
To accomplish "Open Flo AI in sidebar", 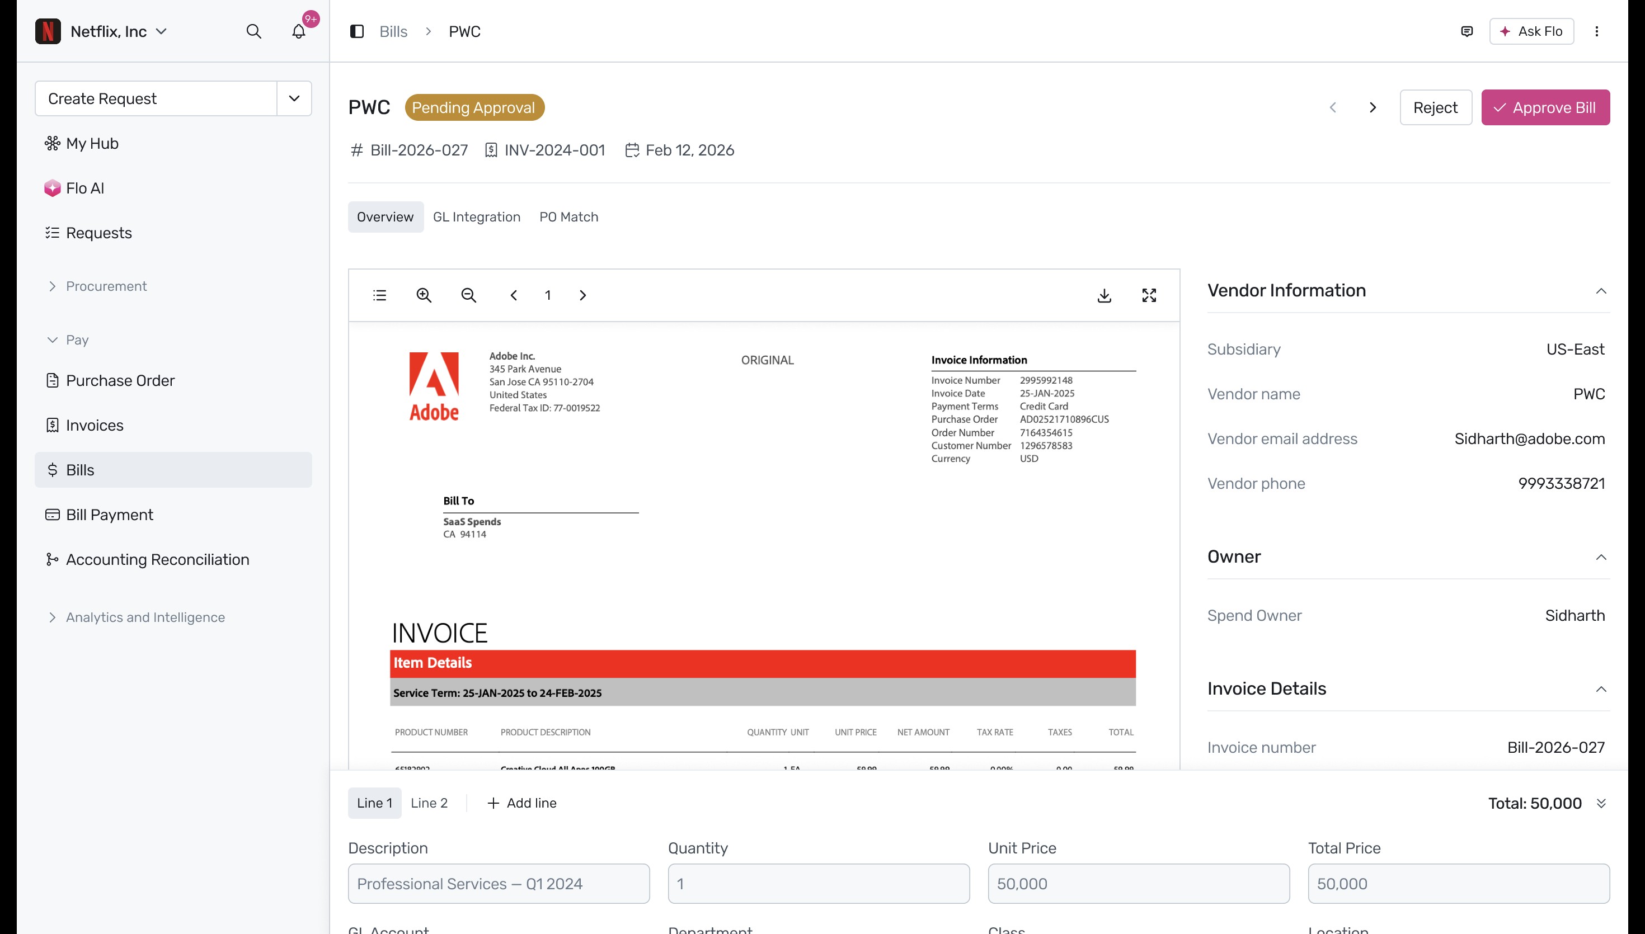I will pos(173,188).
